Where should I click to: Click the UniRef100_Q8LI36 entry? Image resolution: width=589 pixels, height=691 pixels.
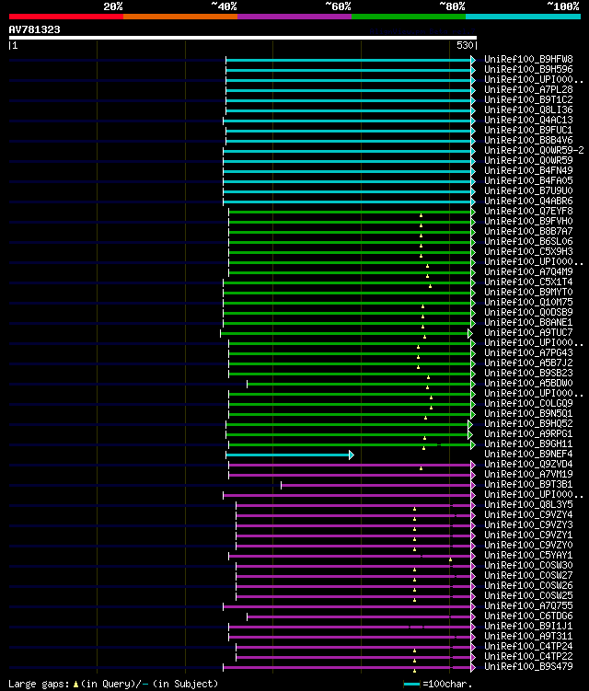pos(528,109)
